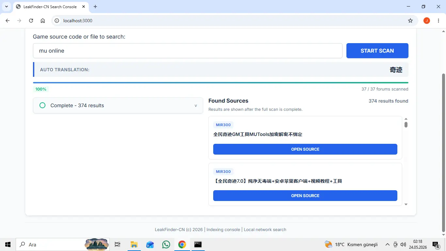Click the results list scroll up arrow

click(x=406, y=119)
